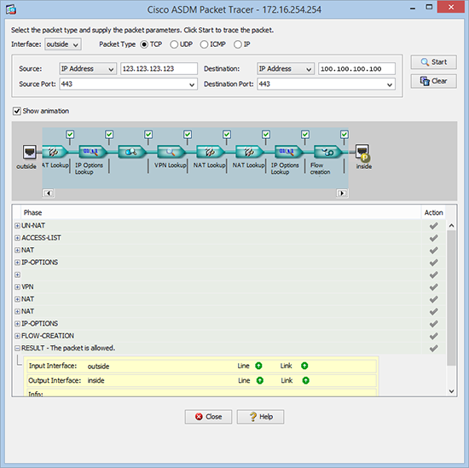
Task: Click the check marker above Flow creation
Action: coord(345,135)
